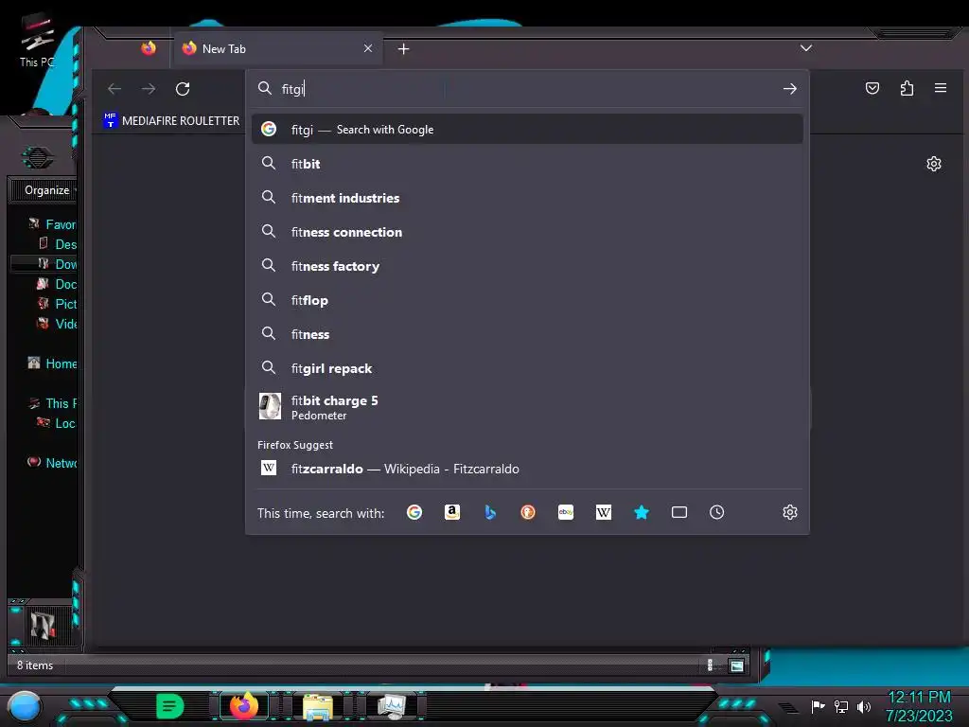Expand the list all tabs chevron
The image size is (969, 727).
point(806,47)
